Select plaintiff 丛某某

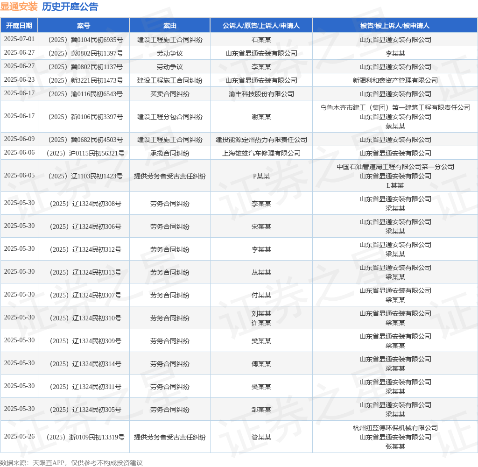[x=261, y=272]
